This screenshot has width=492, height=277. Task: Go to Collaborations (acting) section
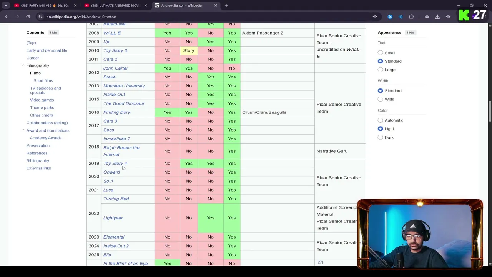47,123
